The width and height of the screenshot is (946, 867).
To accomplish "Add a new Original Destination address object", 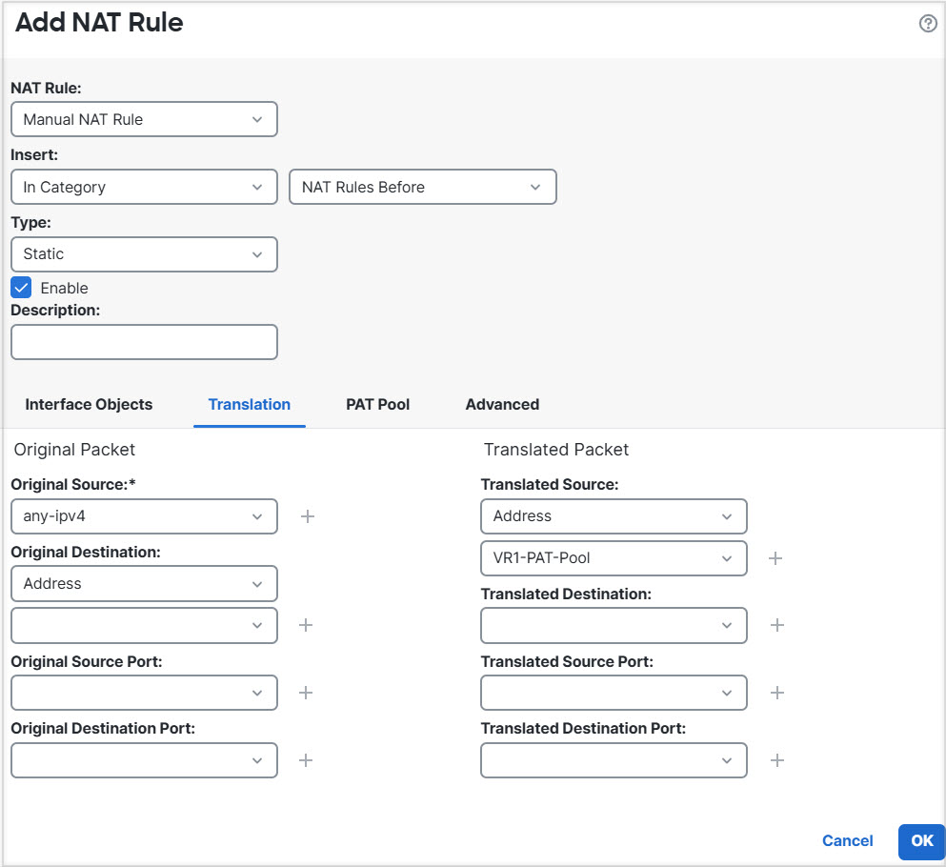I will 307,625.
